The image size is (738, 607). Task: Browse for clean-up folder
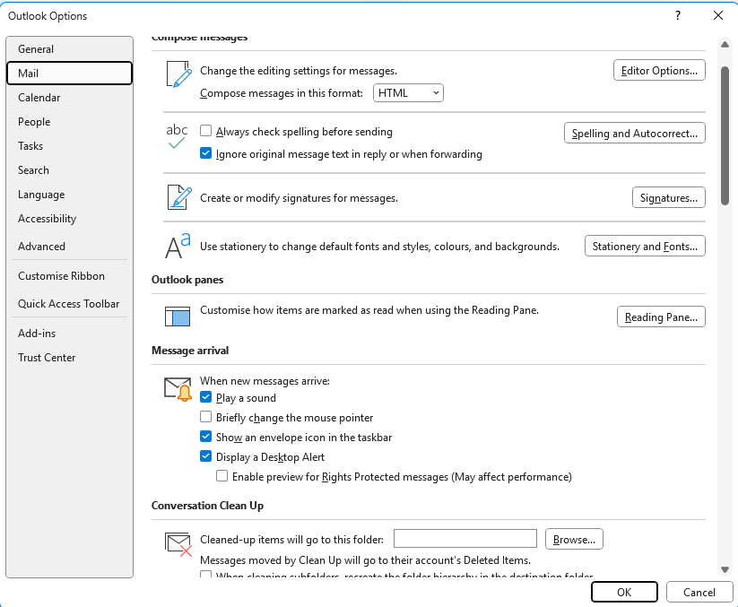574,539
